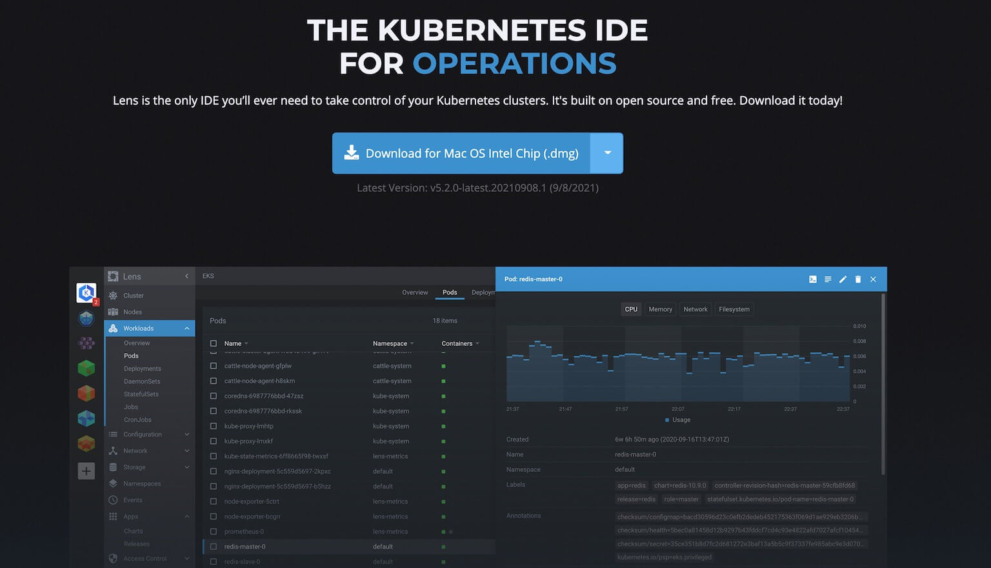Show the Filesystem metrics tab

click(734, 309)
